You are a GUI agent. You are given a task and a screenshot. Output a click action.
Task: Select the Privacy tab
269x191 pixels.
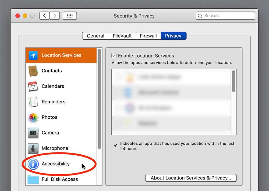click(173, 36)
